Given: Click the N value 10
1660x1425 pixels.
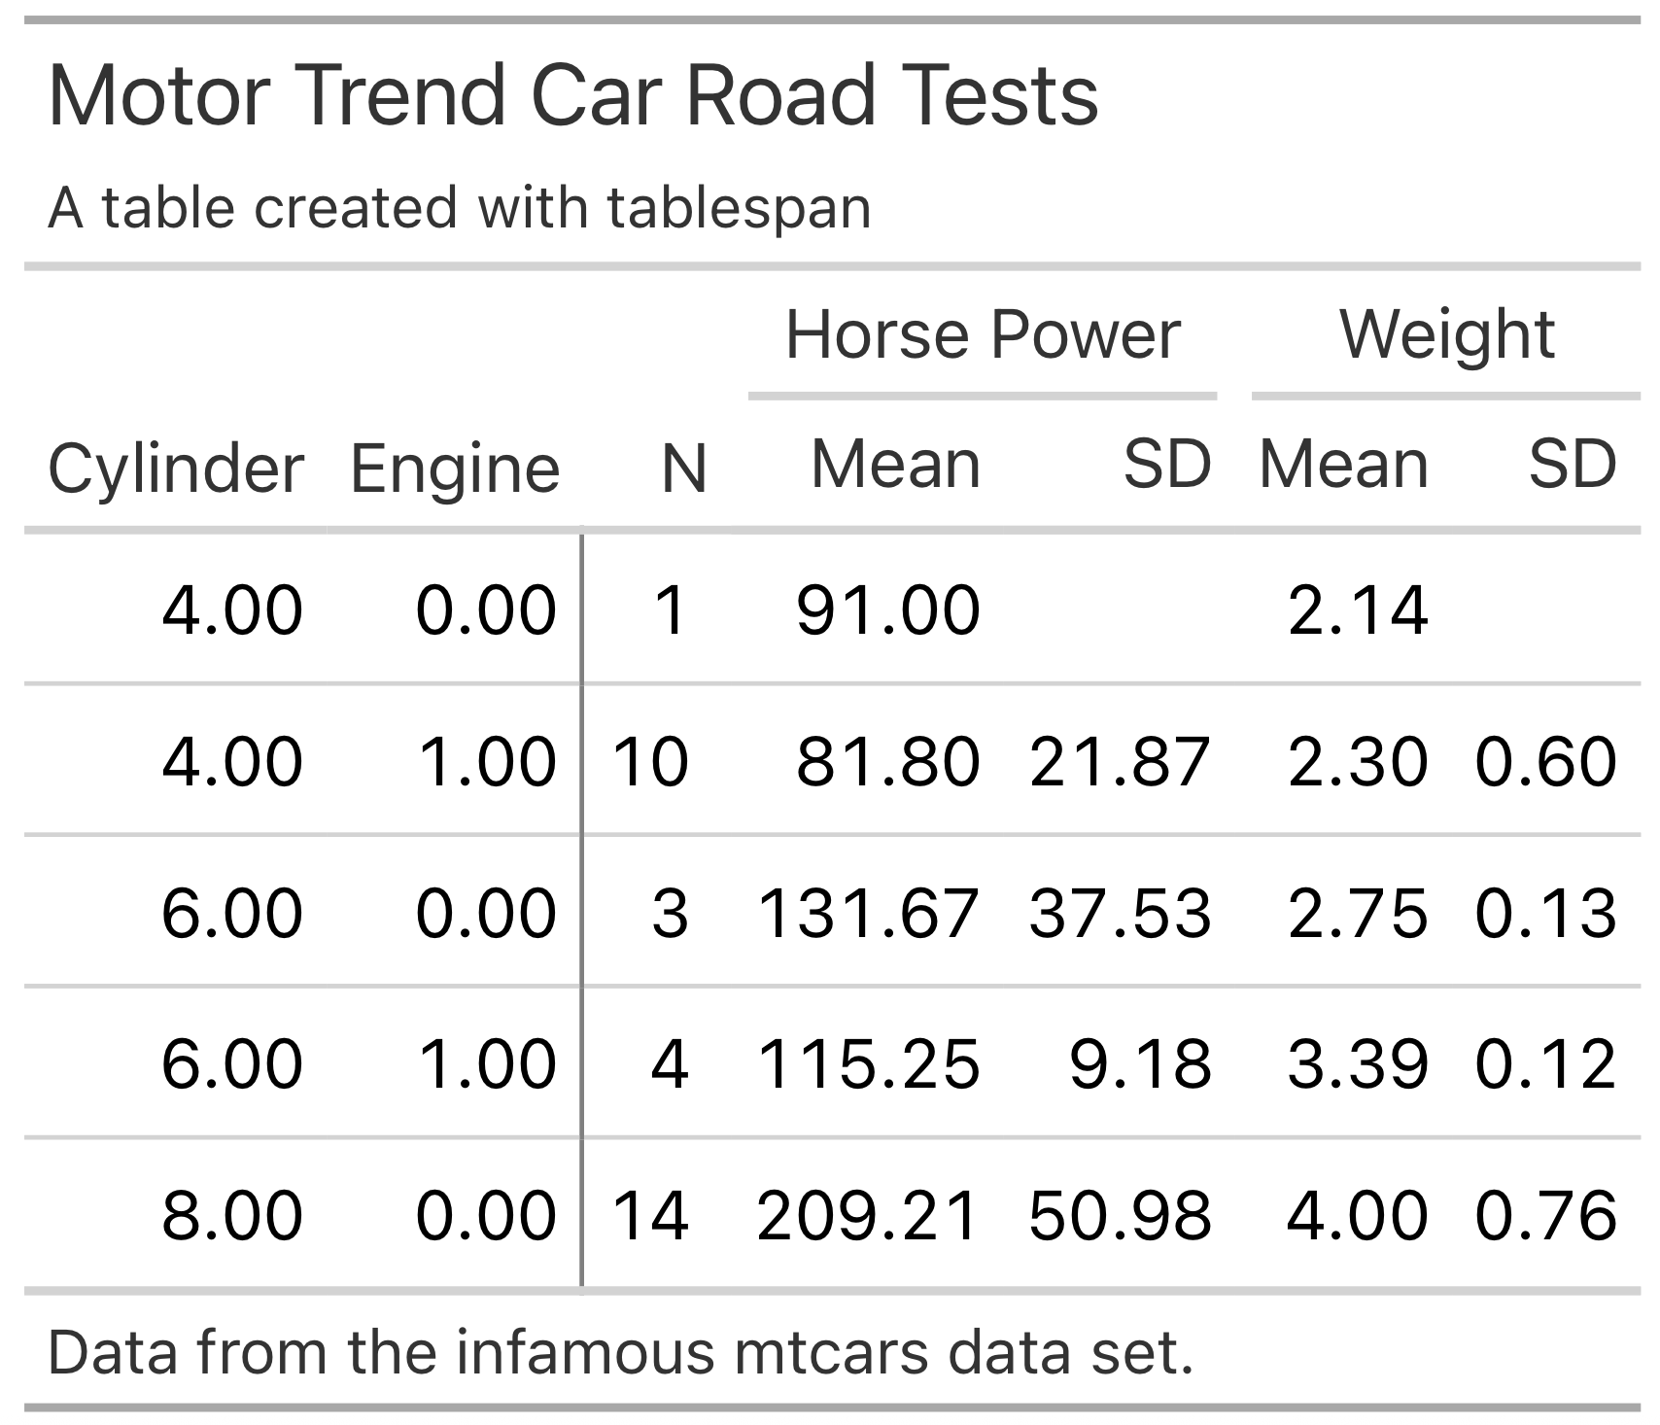Looking at the screenshot, I should coord(650,761).
